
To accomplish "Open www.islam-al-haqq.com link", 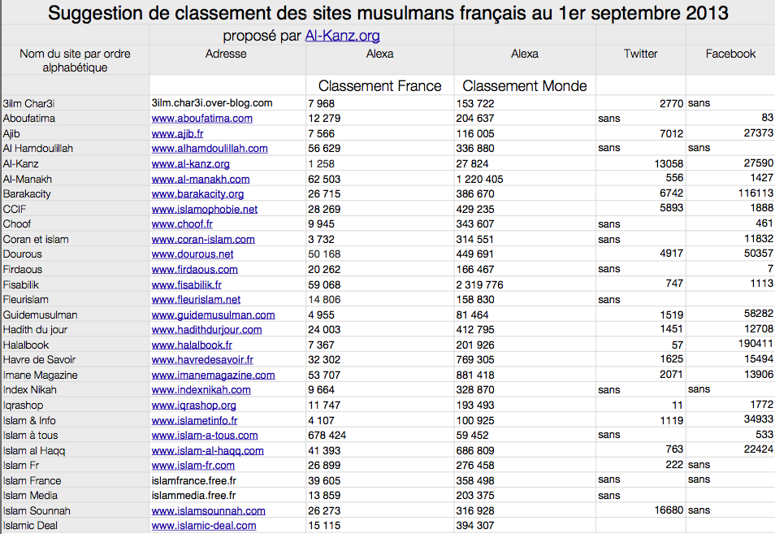I will pyautogui.click(x=208, y=451).
